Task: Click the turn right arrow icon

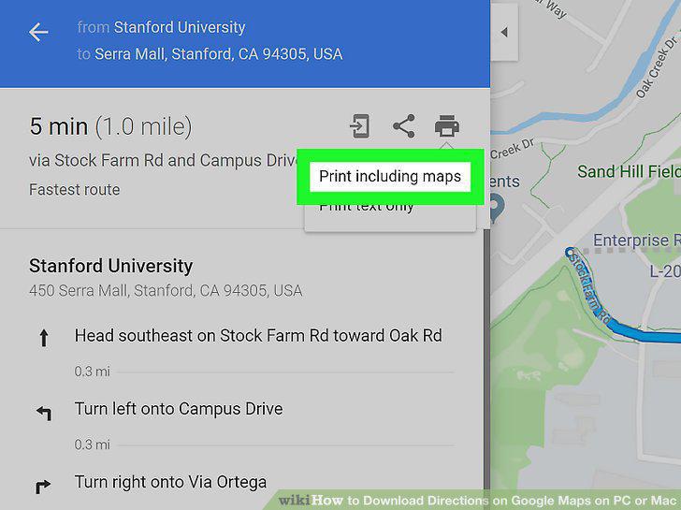Action: click(43, 487)
